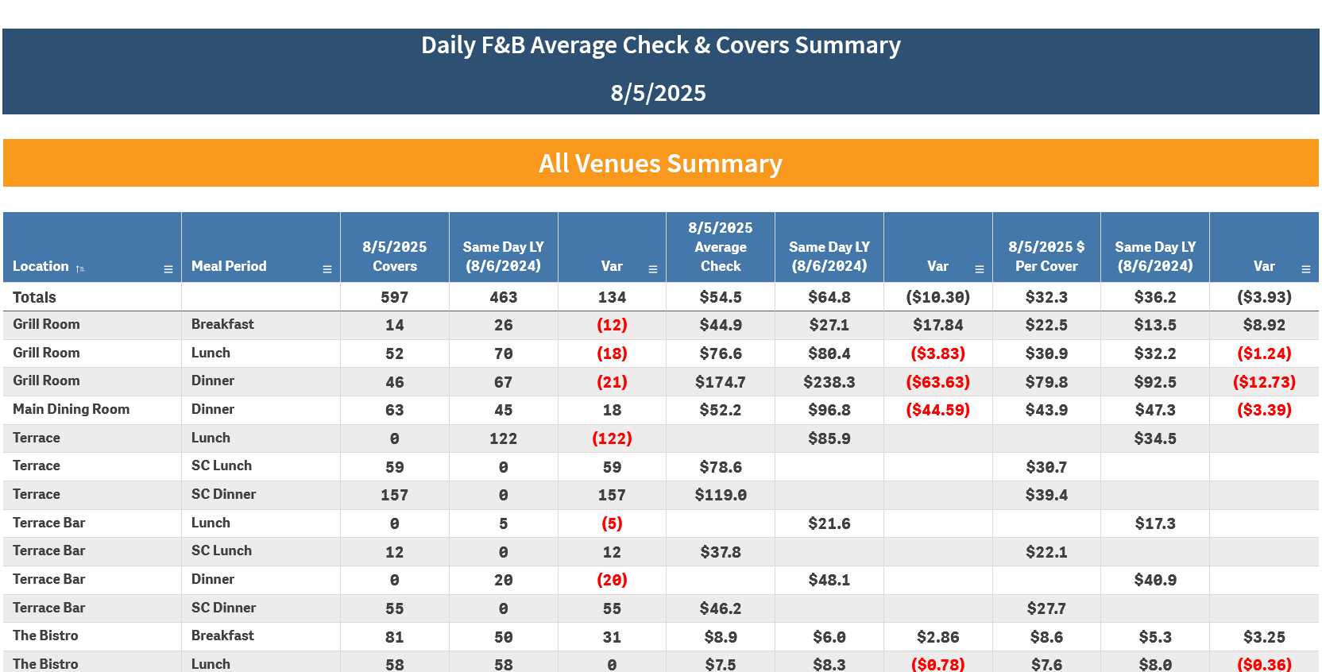Image resolution: width=1322 pixels, height=672 pixels.
Task: Select the Totals variance ($10.30)
Action: (x=938, y=297)
